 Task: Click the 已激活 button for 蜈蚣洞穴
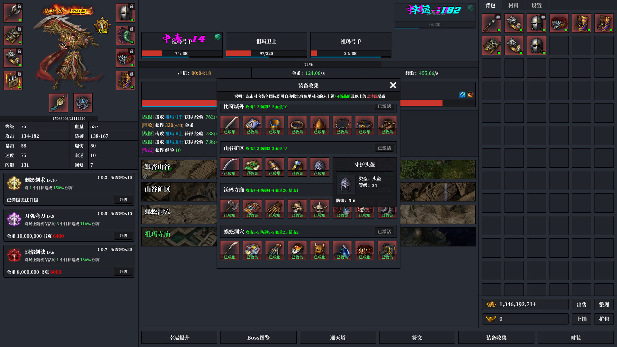384,231
